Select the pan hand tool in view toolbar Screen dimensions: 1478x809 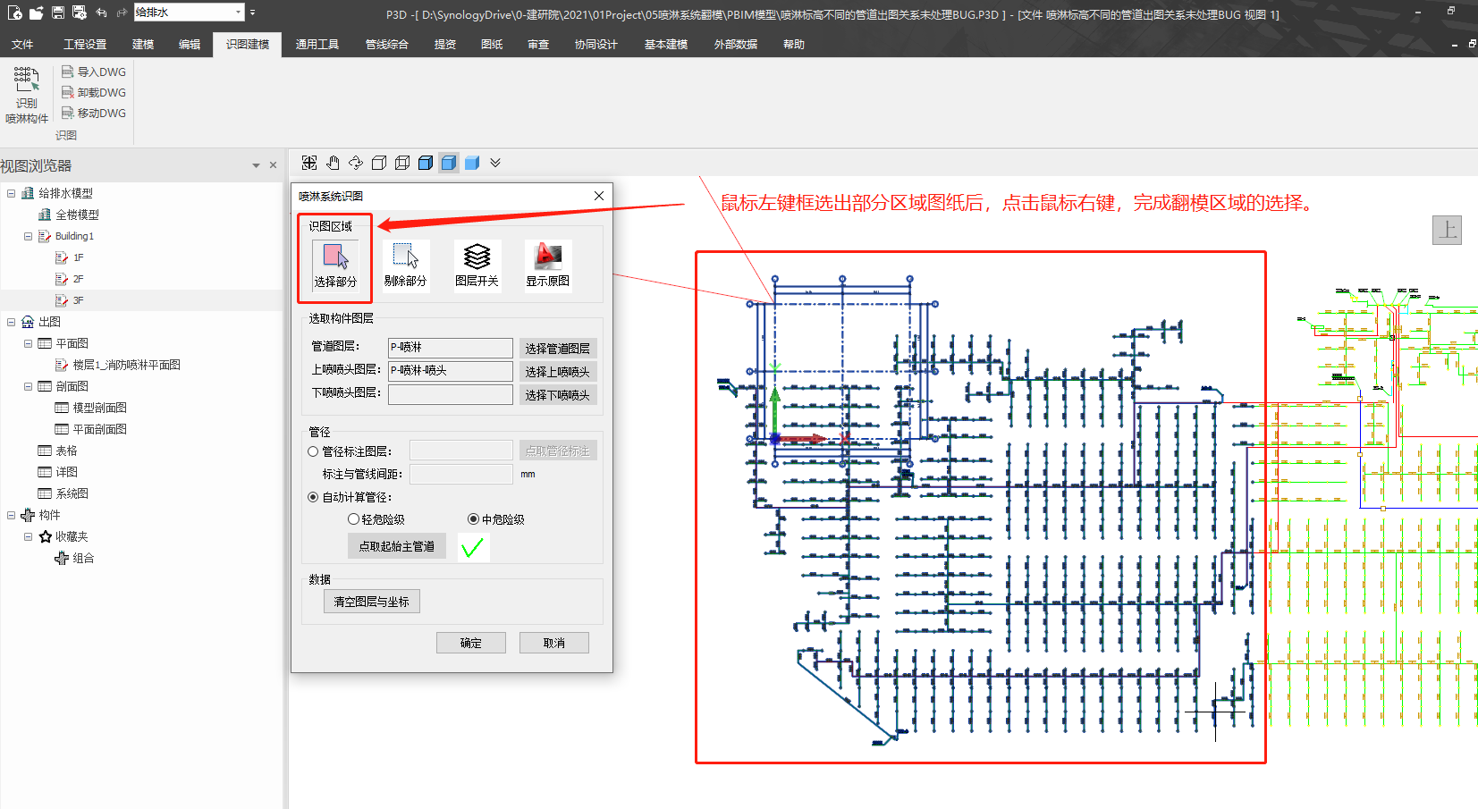pyautogui.click(x=333, y=163)
